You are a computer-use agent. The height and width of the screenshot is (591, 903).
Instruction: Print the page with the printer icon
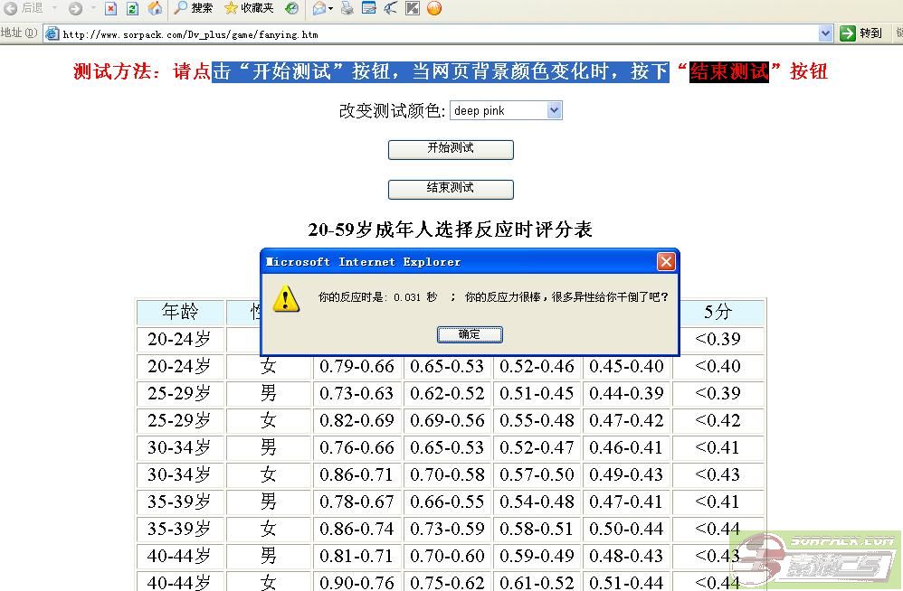pos(347,8)
